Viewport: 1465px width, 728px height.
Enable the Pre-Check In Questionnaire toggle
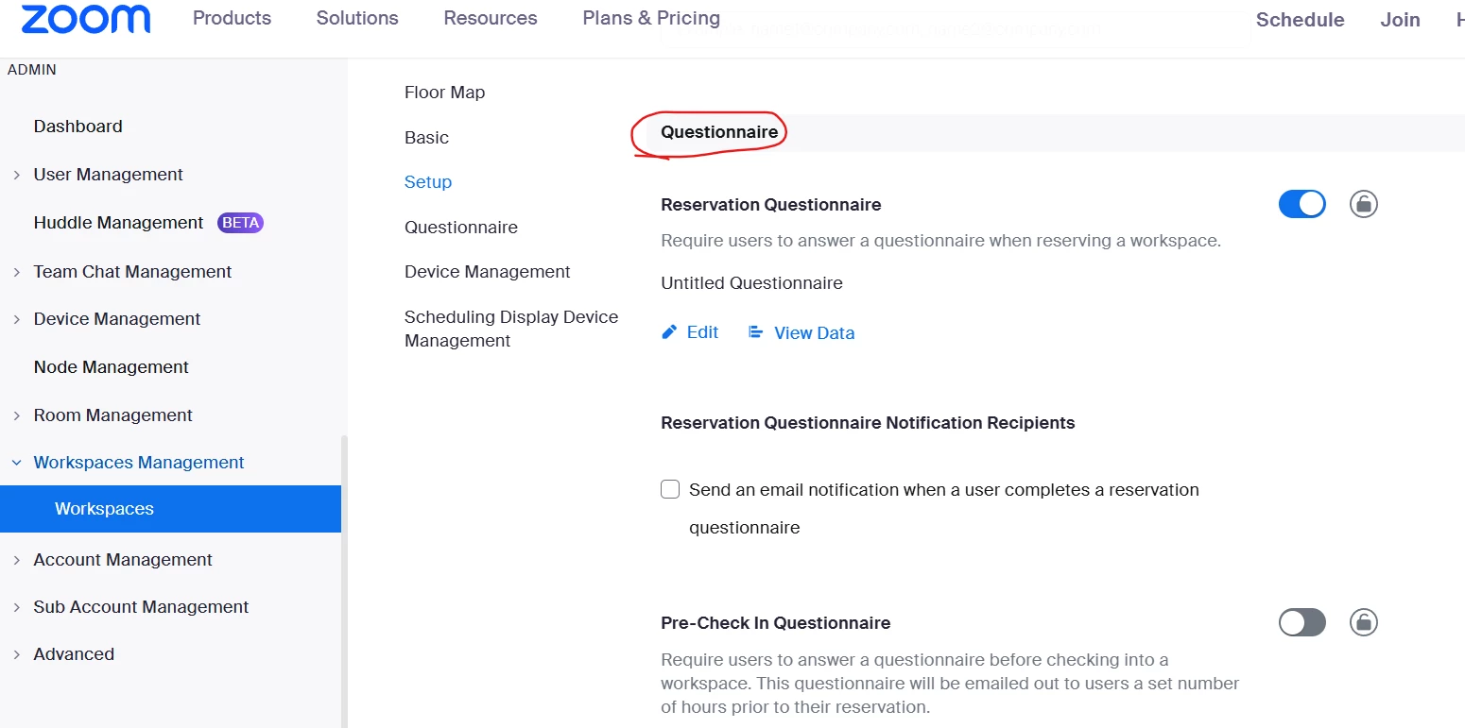[x=1301, y=622]
